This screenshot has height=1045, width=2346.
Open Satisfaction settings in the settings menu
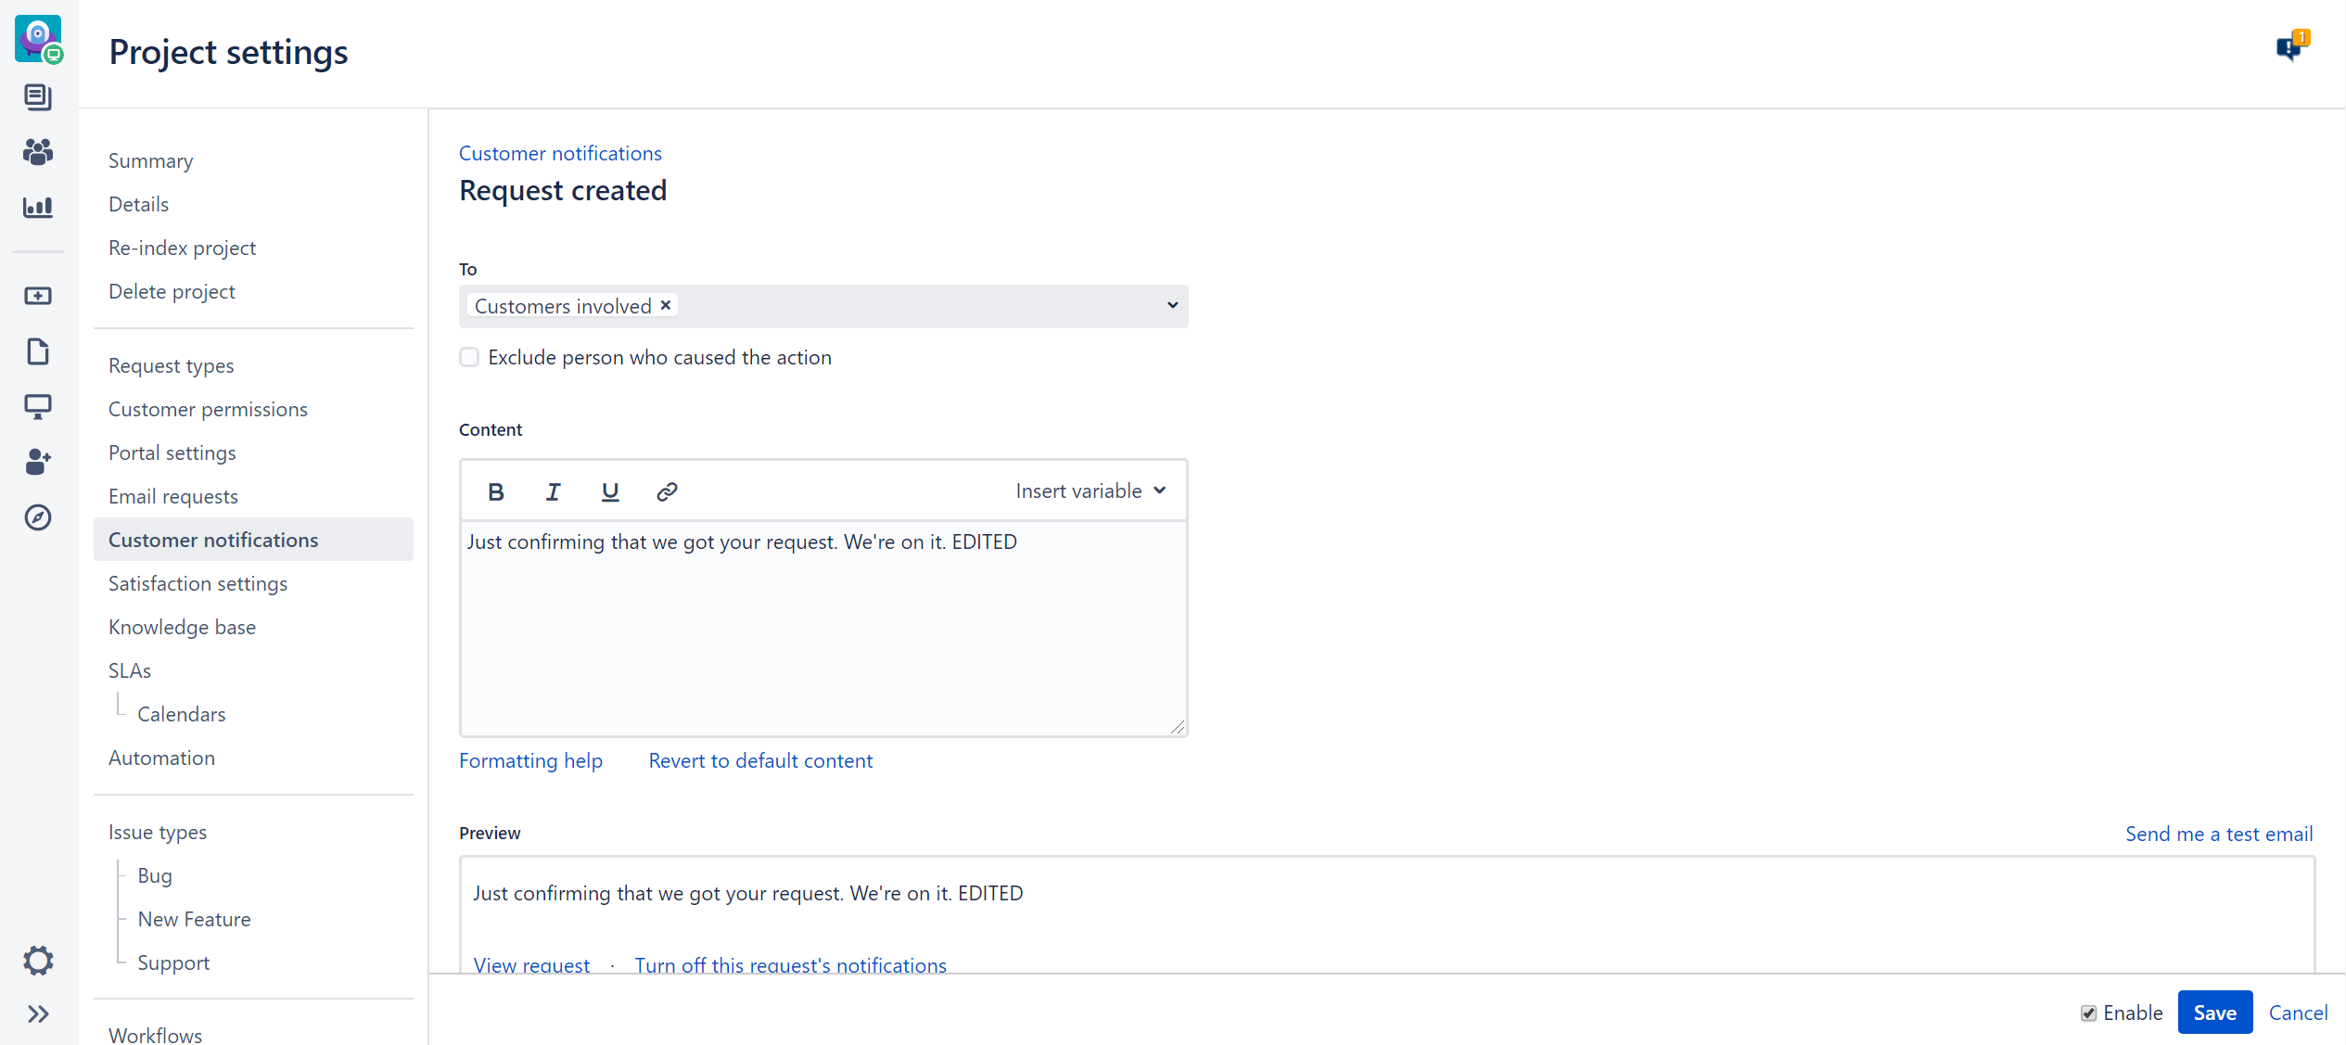[x=198, y=583]
